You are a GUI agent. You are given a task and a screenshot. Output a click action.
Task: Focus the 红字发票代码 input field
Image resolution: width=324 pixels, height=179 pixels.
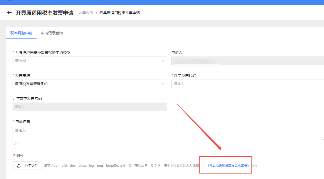pos(248,84)
